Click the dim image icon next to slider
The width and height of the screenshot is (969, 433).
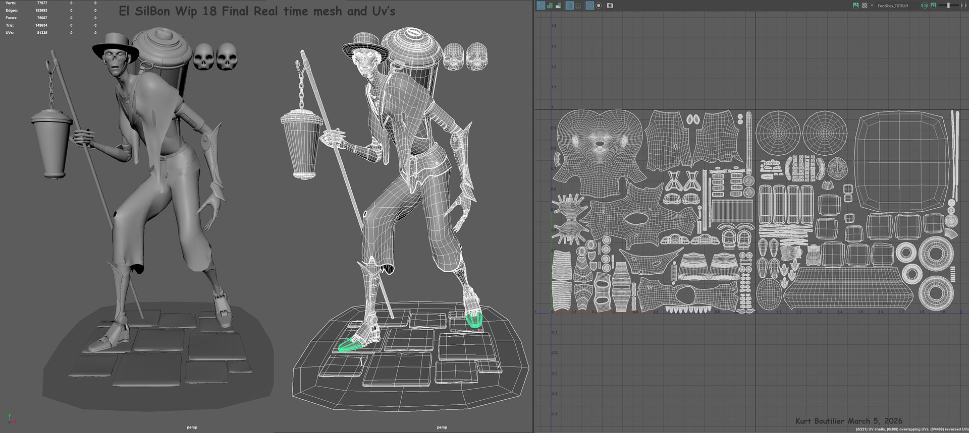point(934,6)
